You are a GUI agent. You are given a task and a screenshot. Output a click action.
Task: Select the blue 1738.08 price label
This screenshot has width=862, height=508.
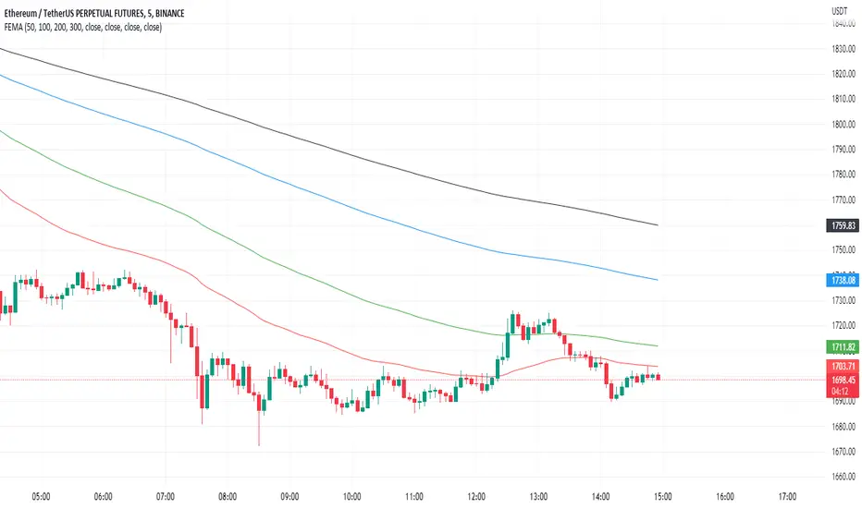point(843,280)
